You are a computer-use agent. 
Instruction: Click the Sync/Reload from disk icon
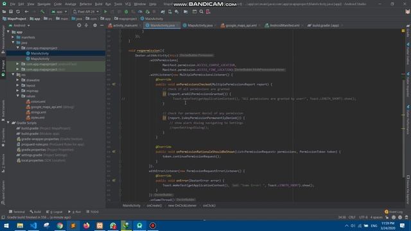18,12
